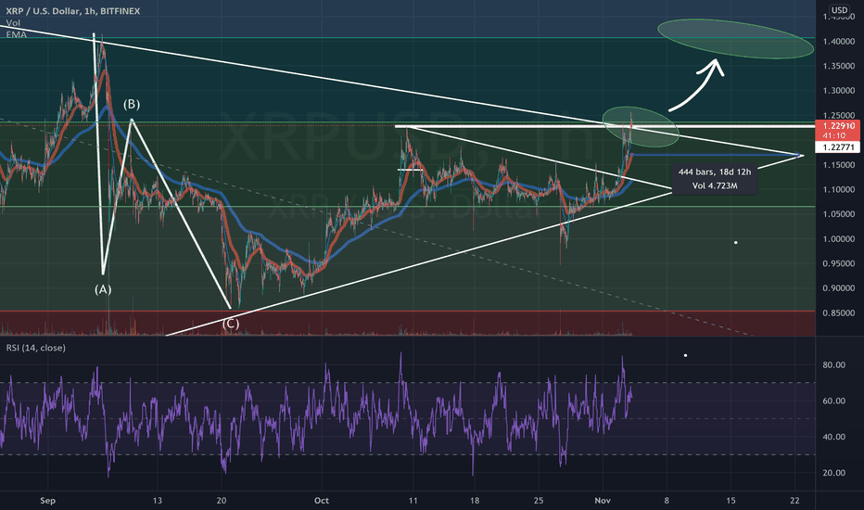
Task: Click the 1.25000 price axis value
Action: (839, 115)
